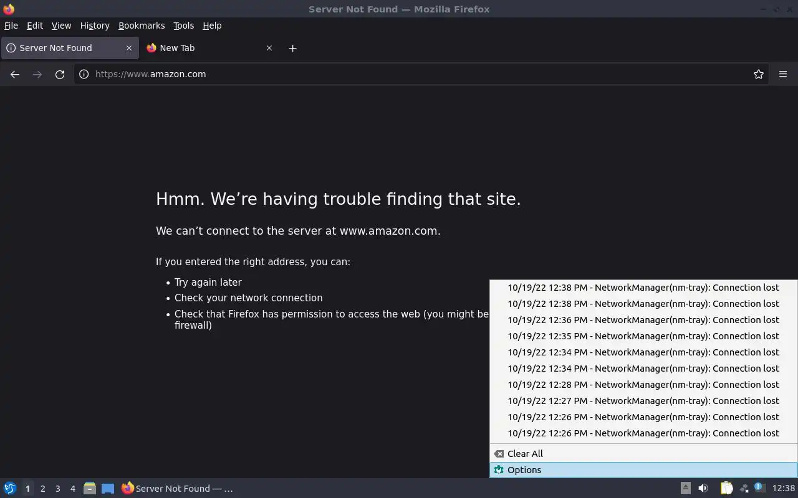Reload the current page

coord(60,74)
